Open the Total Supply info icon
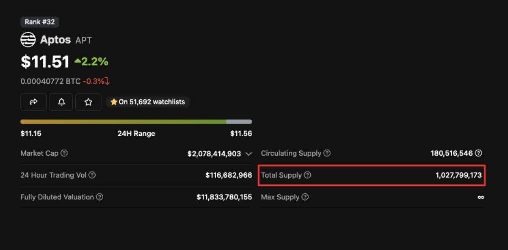The width and height of the screenshot is (508, 250). point(307,175)
